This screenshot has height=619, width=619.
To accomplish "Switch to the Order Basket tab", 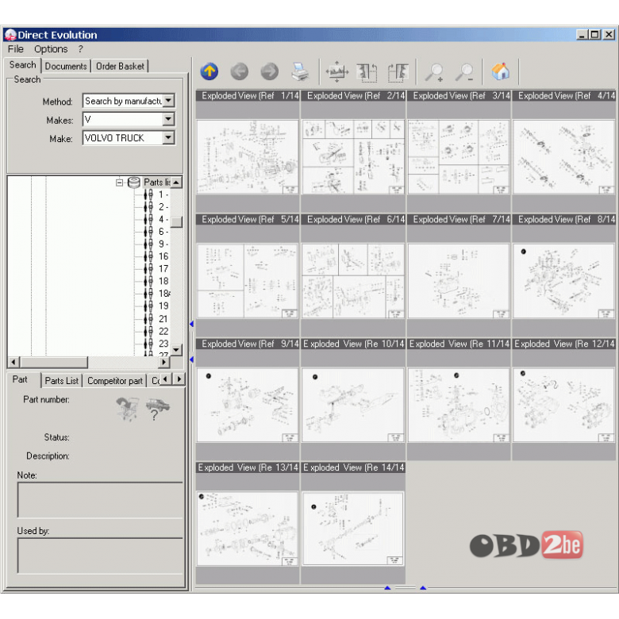I will pos(120,66).
